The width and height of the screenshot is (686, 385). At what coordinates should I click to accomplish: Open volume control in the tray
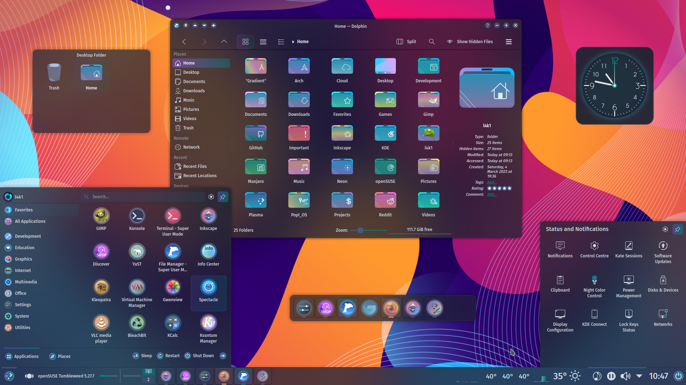coord(626,376)
